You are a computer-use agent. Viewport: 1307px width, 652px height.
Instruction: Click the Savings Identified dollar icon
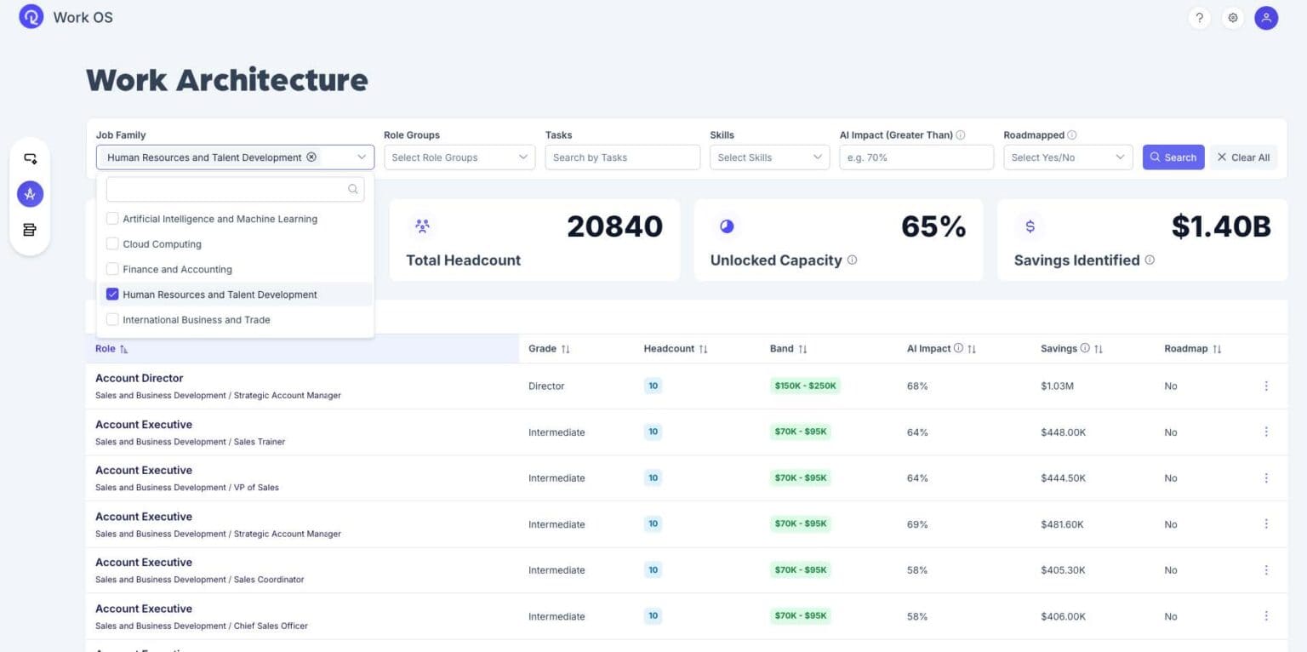click(1030, 226)
